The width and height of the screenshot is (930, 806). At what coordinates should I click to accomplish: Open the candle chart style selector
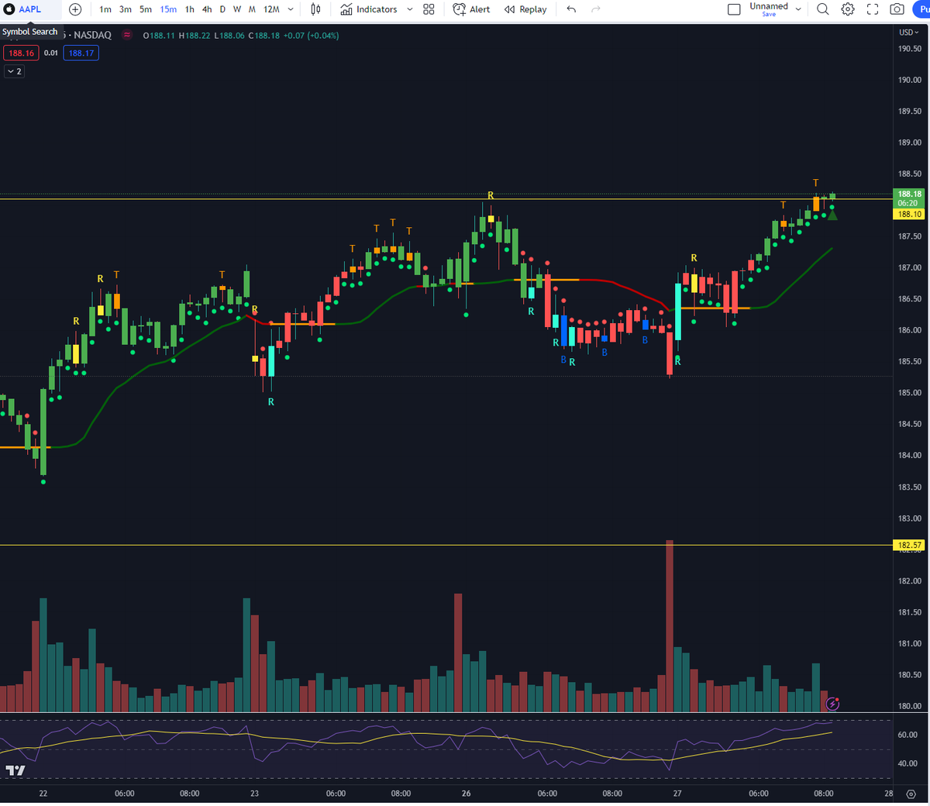click(x=315, y=9)
